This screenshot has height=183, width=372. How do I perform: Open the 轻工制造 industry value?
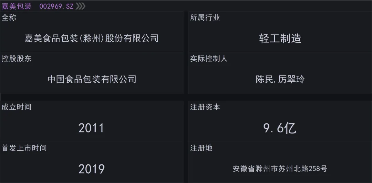[280, 39]
